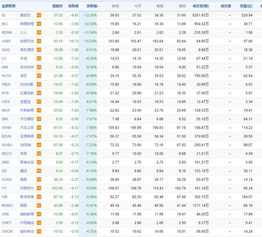Click the US badge in the WBAI row

(x=39, y=84)
